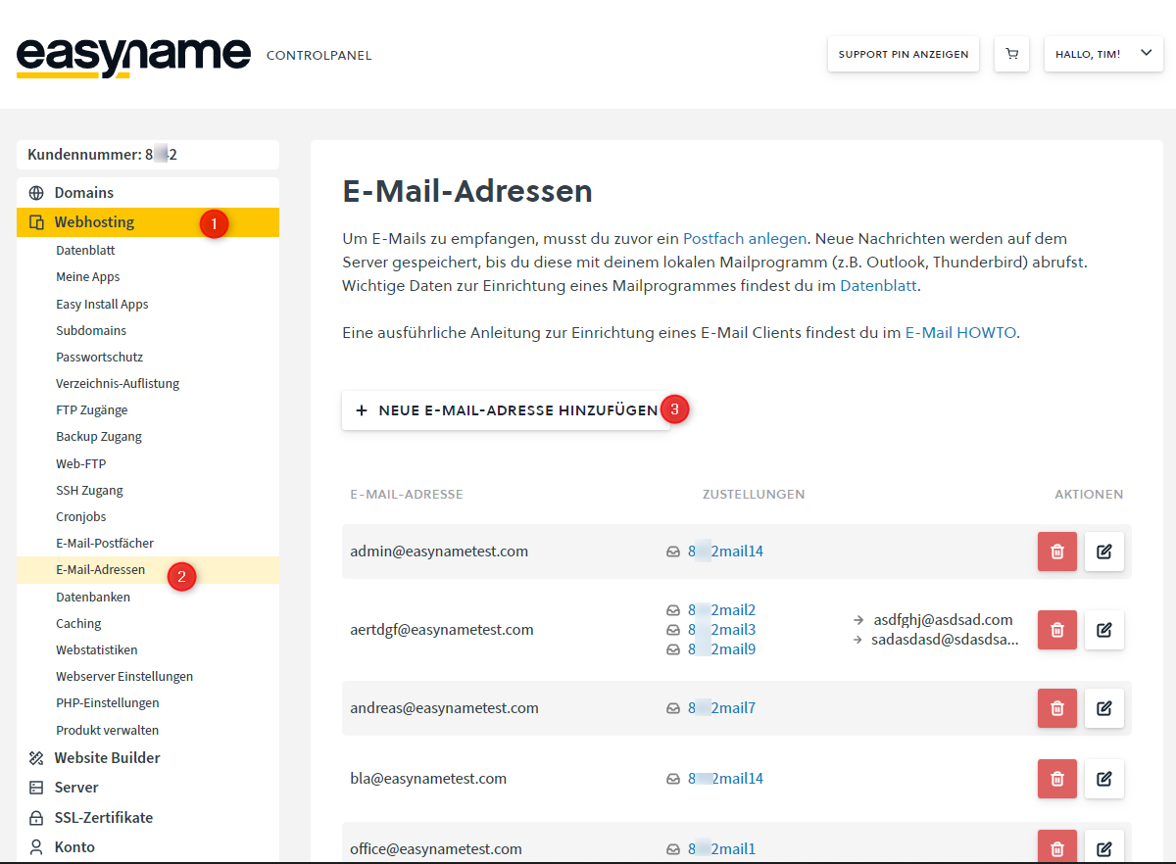Click the Website Builder tools icon
This screenshot has height=864, width=1176.
point(36,758)
